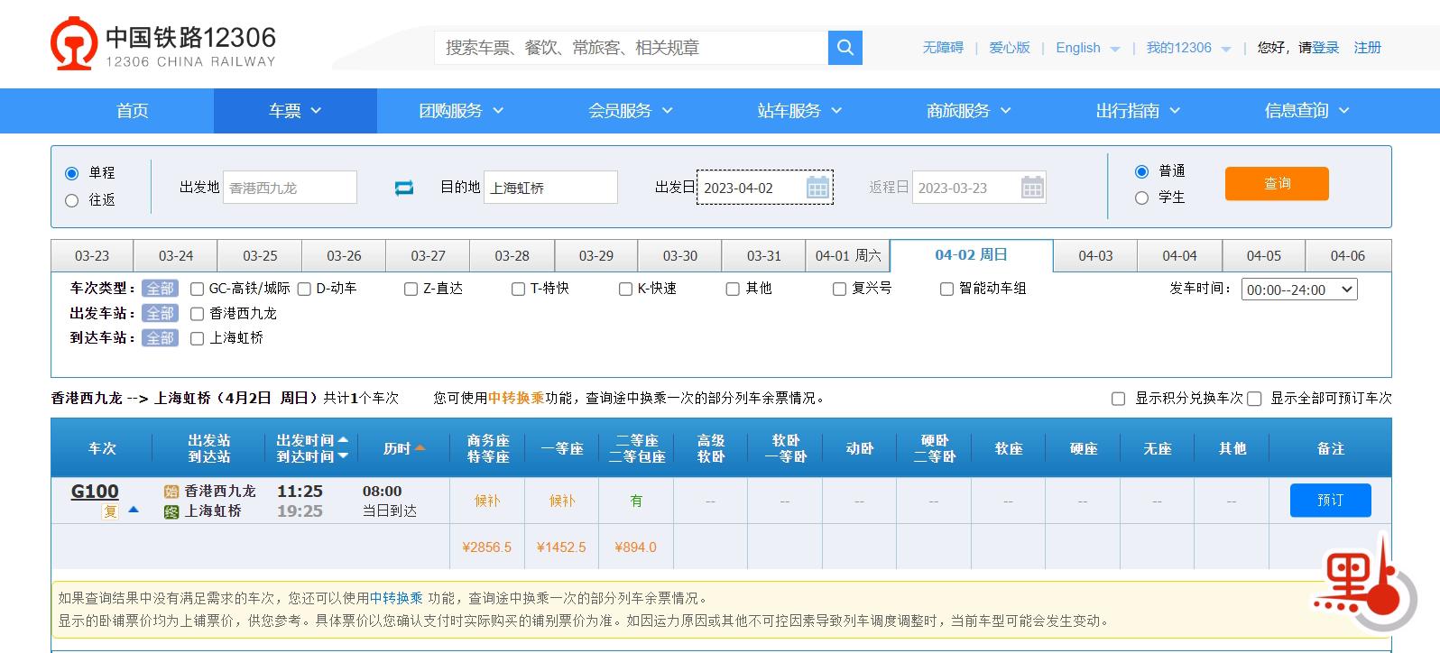This screenshot has width=1440, height=653.
Task: Click the red 点 floating assistant icon
Action: coord(1365,586)
